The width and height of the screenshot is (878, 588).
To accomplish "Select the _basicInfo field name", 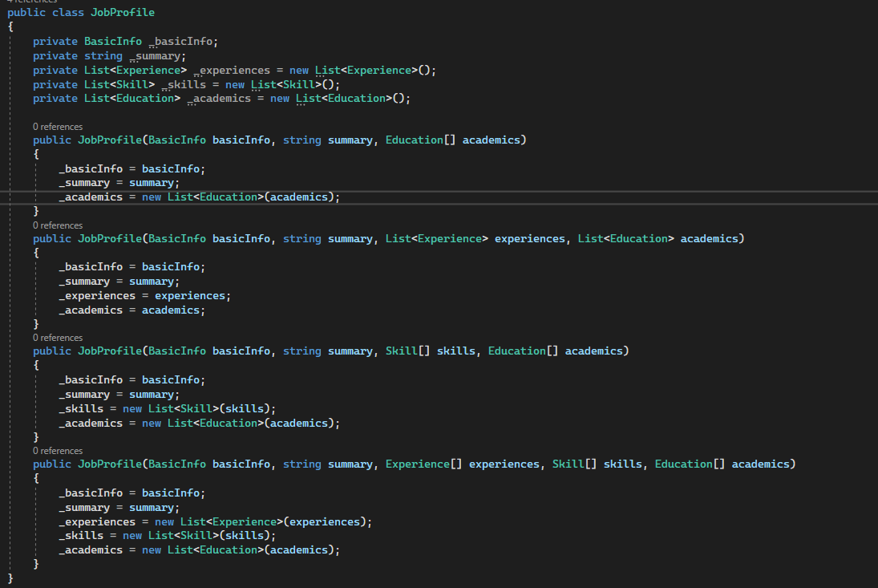I will [180, 41].
